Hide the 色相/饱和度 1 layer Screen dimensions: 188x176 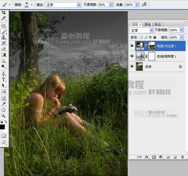click(132, 56)
